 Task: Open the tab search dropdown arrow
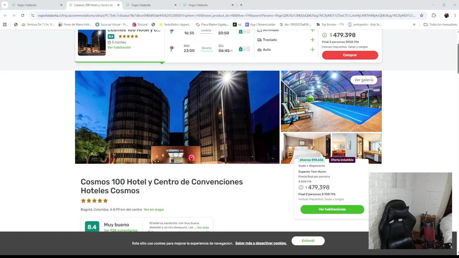click(5, 5)
